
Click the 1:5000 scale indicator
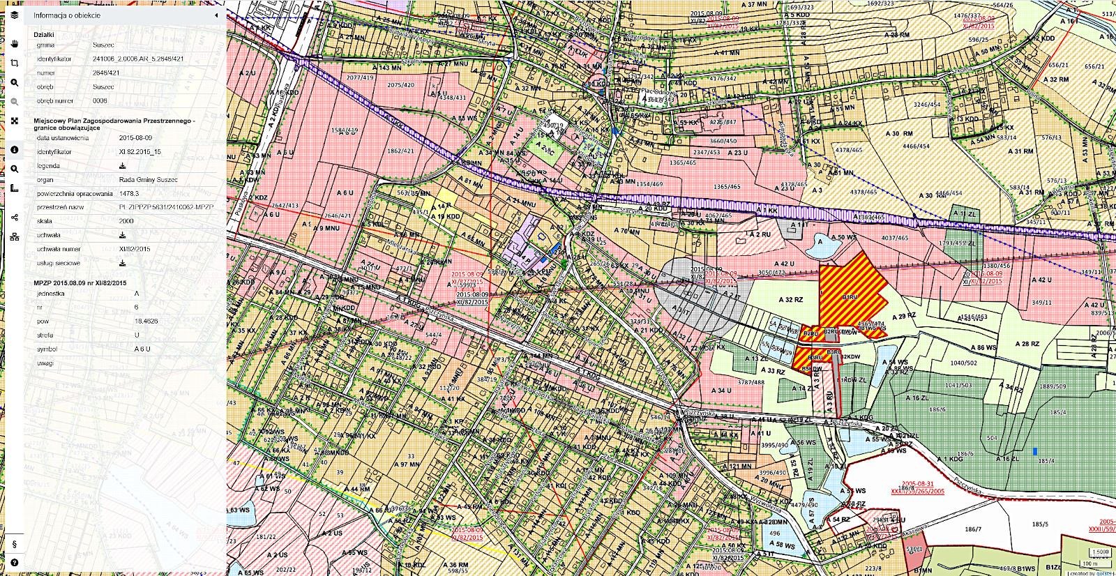coord(1100,552)
